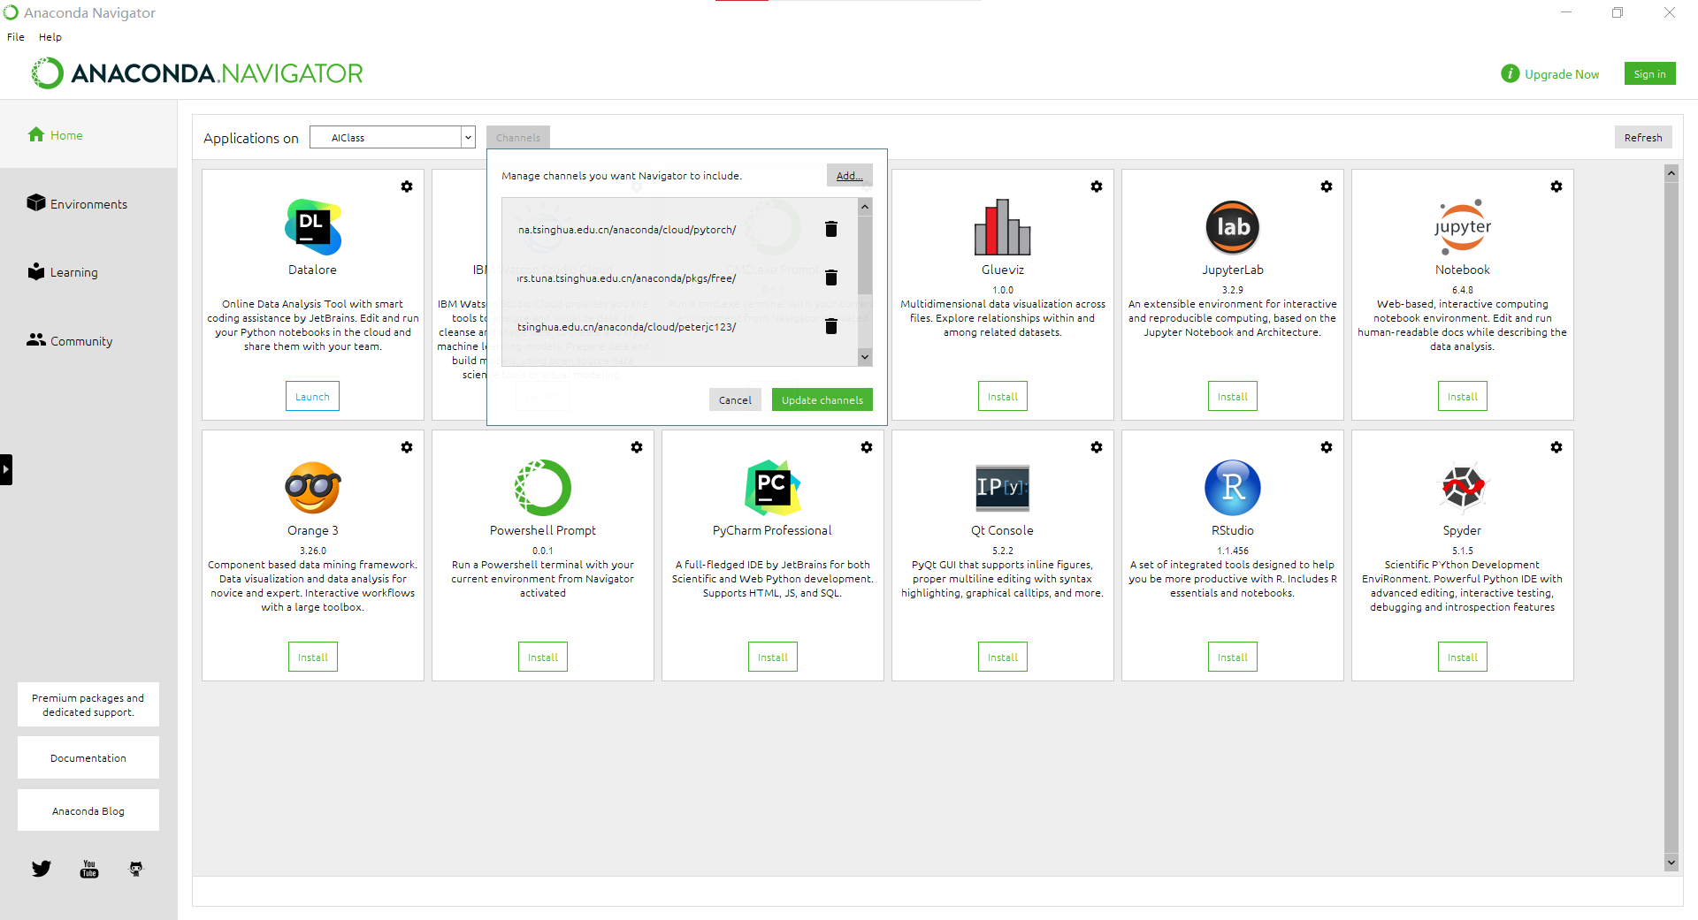Screen dimensions: 1698x920
Task: Install Orange 3
Action: (x=313, y=658)
